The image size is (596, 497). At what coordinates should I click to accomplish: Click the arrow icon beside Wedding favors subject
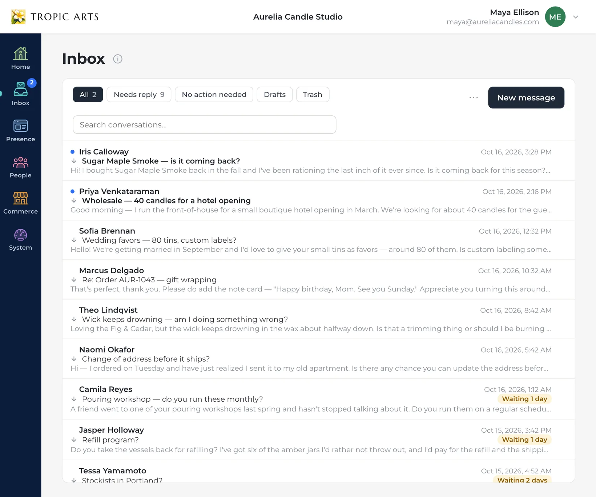click(x=74, y=240)
